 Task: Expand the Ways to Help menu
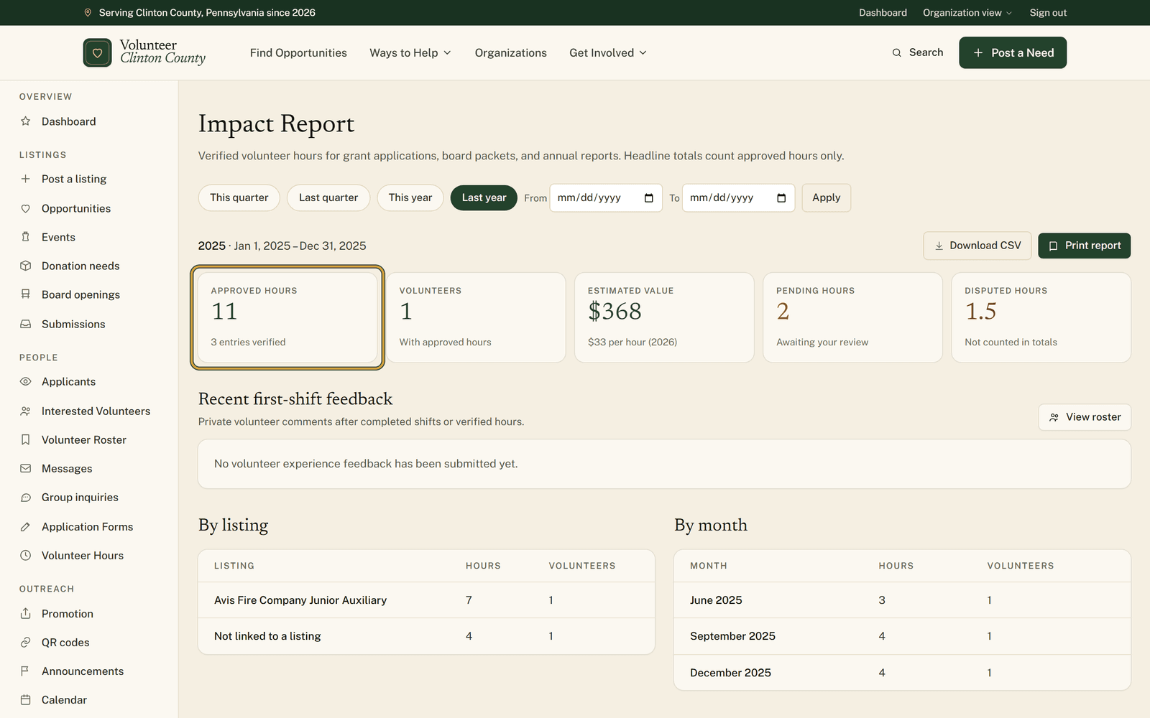pyautogui.click(x=410, y=52)
